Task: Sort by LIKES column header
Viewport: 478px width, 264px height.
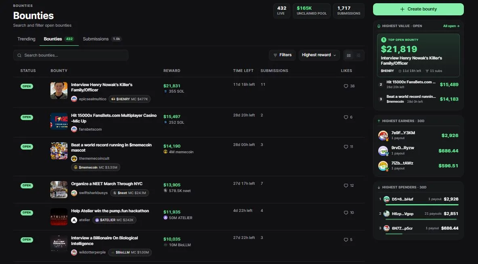Action: (346, 71)
